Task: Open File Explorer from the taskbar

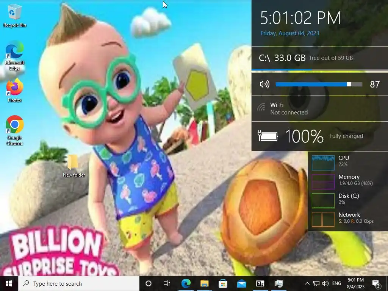Action: (204, 283)
